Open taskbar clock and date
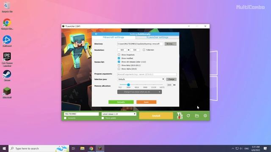Viewport: 271px width, 152px height. click(x=256, y=148)
